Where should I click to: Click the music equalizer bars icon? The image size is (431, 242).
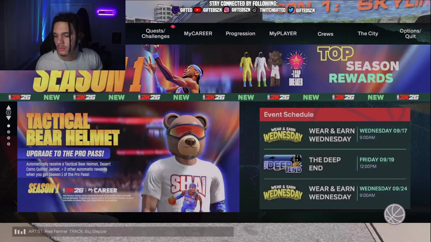[20, 232]
